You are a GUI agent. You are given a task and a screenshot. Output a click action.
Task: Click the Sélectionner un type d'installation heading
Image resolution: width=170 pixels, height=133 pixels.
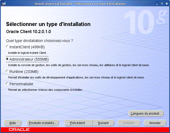point(48,24)
